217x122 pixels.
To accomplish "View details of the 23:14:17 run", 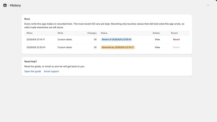I will tap(157, 39).
